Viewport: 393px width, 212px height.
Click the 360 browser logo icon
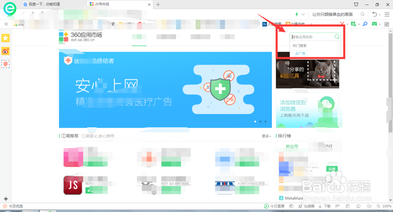(10, 9)
